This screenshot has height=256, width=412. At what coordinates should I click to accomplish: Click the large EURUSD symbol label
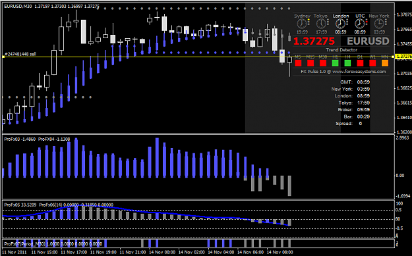click(x=368, y=41)
